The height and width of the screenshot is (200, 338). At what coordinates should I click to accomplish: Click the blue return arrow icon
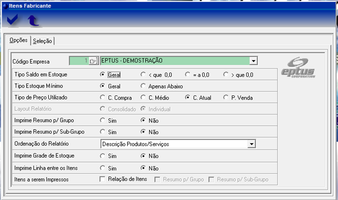pyautogui.click(x=33, y=20)
